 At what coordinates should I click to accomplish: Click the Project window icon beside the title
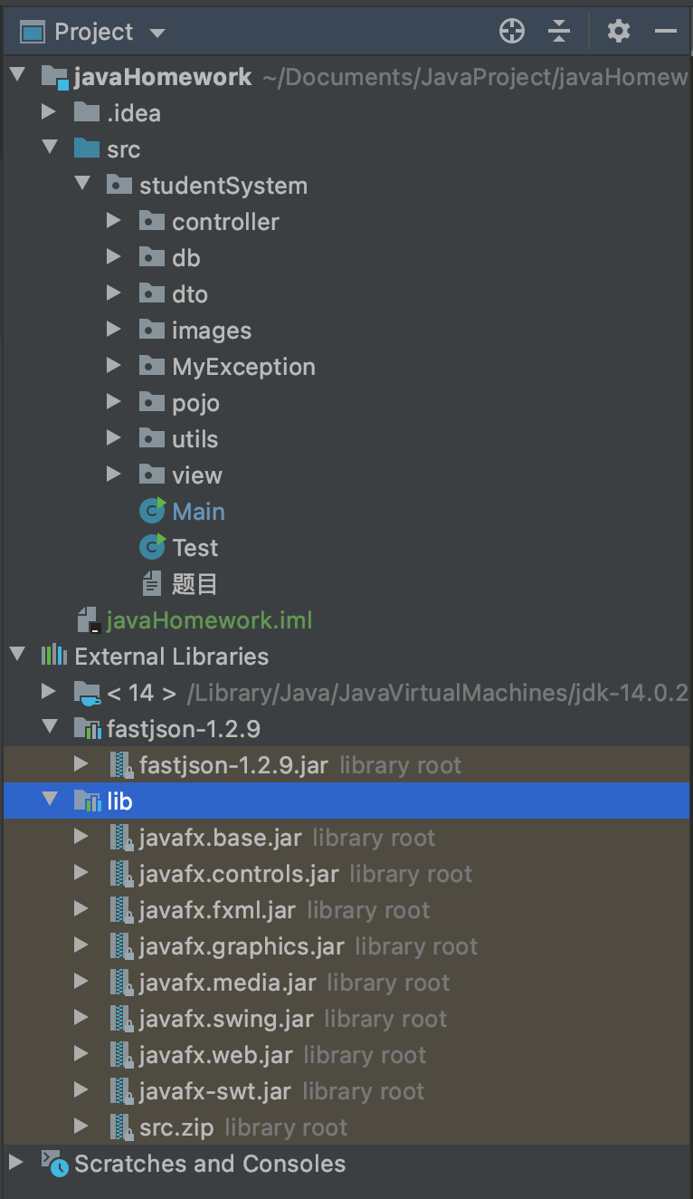pos(33,33)
